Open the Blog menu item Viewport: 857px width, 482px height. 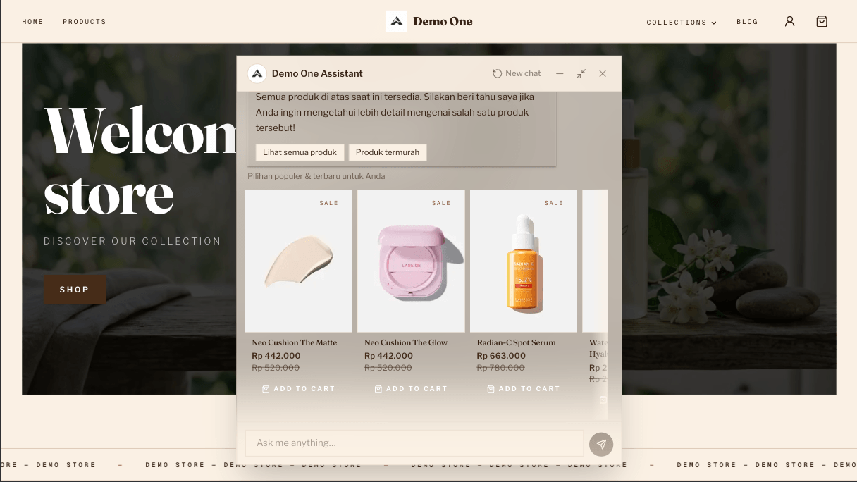[x=747, y=22]
